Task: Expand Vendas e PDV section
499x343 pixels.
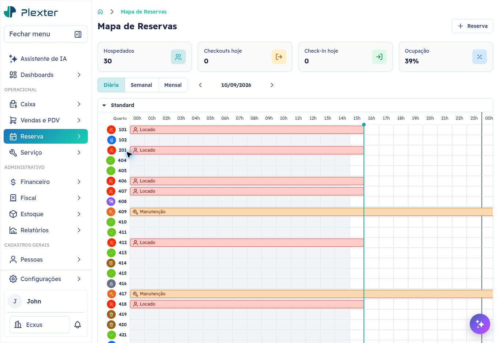Action: click(46, 120)
